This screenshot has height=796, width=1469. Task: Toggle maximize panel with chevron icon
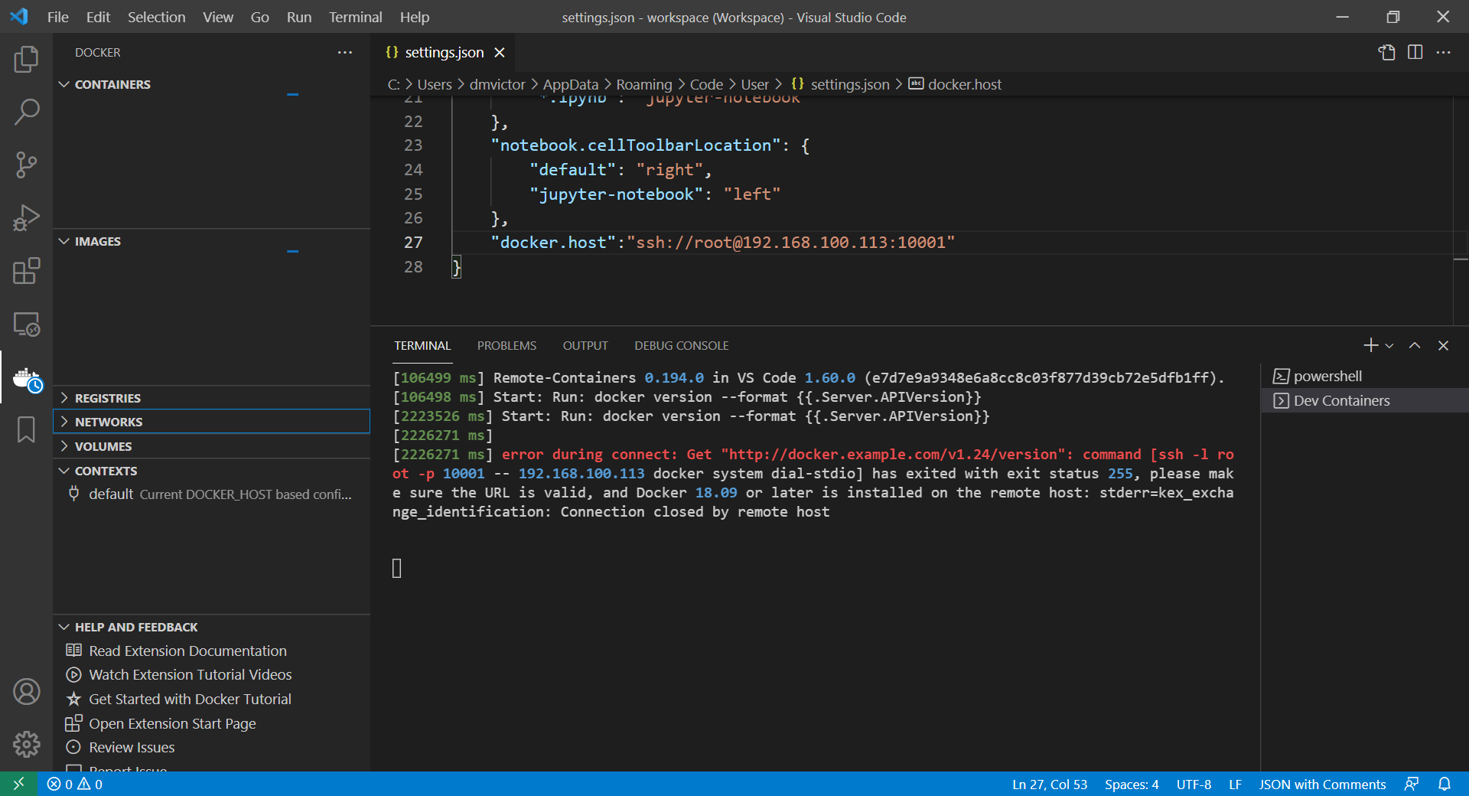1414,345
